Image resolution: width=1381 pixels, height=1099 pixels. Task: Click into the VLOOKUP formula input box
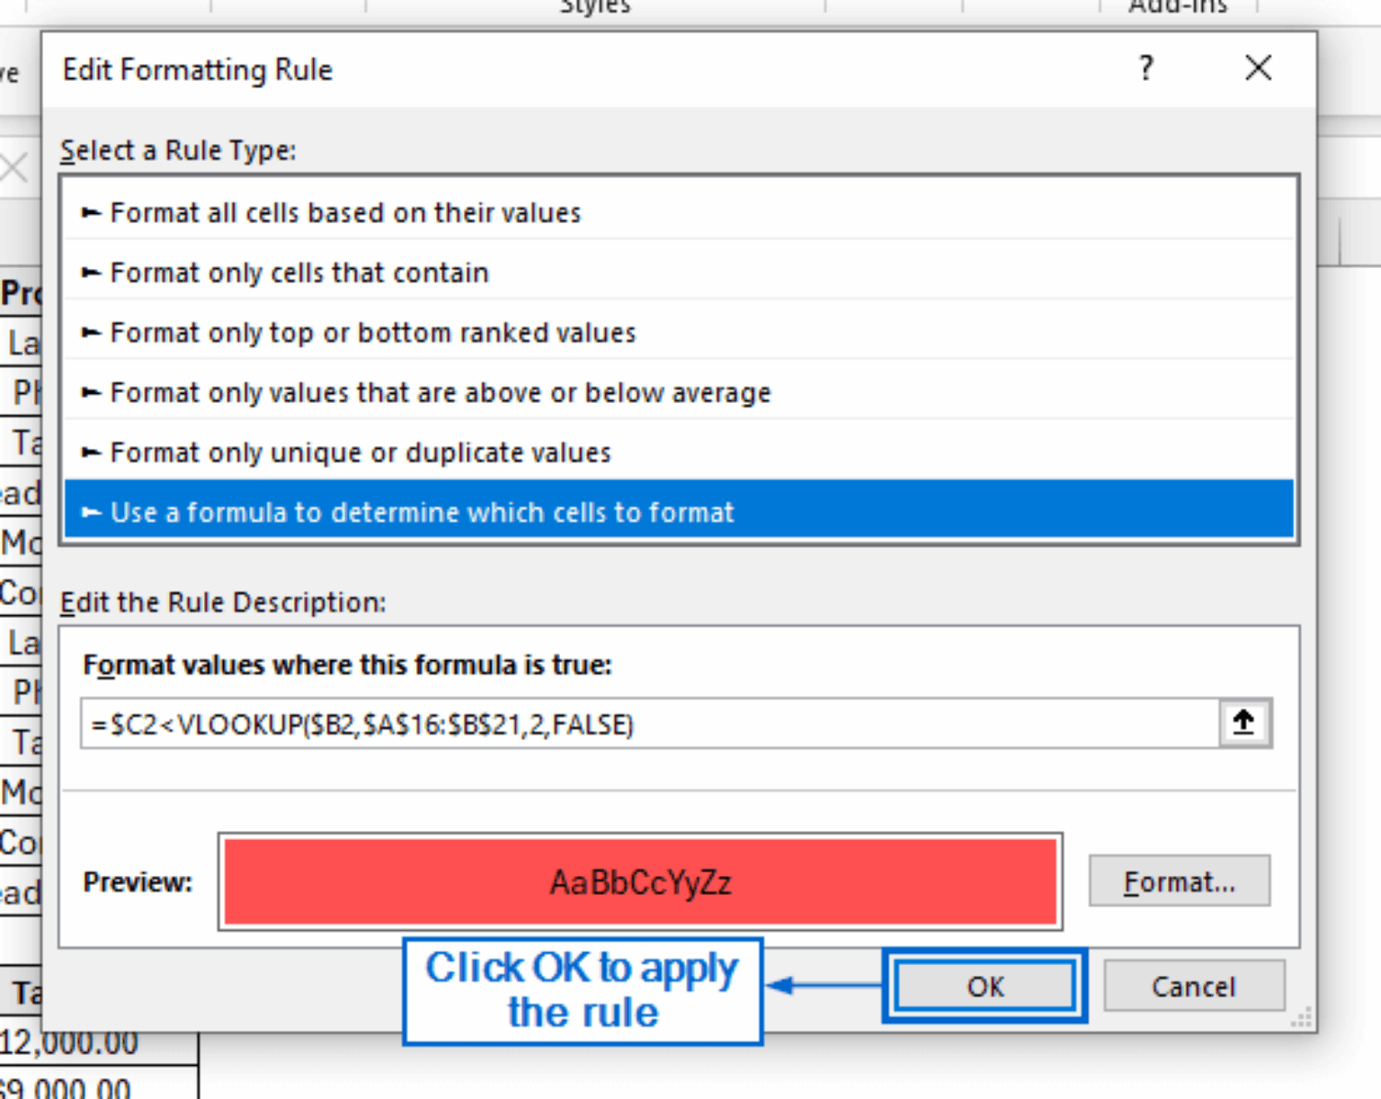[647, 725]
